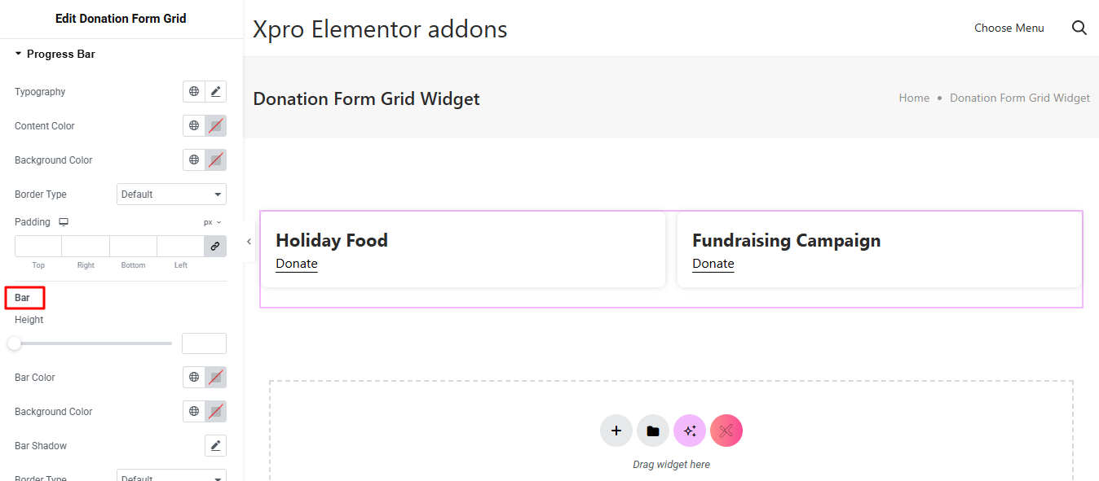Click the Typography edit pencil icon
This screenshot has height=481, width=1099.
click(x=215, y=92)
